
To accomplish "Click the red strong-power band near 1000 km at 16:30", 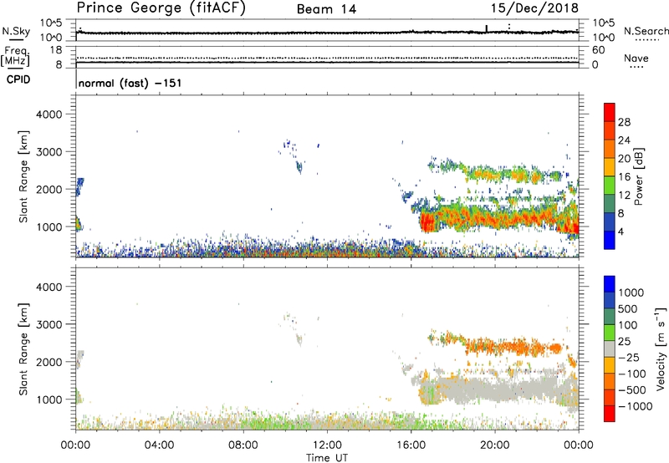I will [x=428, y=222].
